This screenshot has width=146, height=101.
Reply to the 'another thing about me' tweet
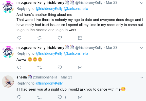(x=19, y=38)
